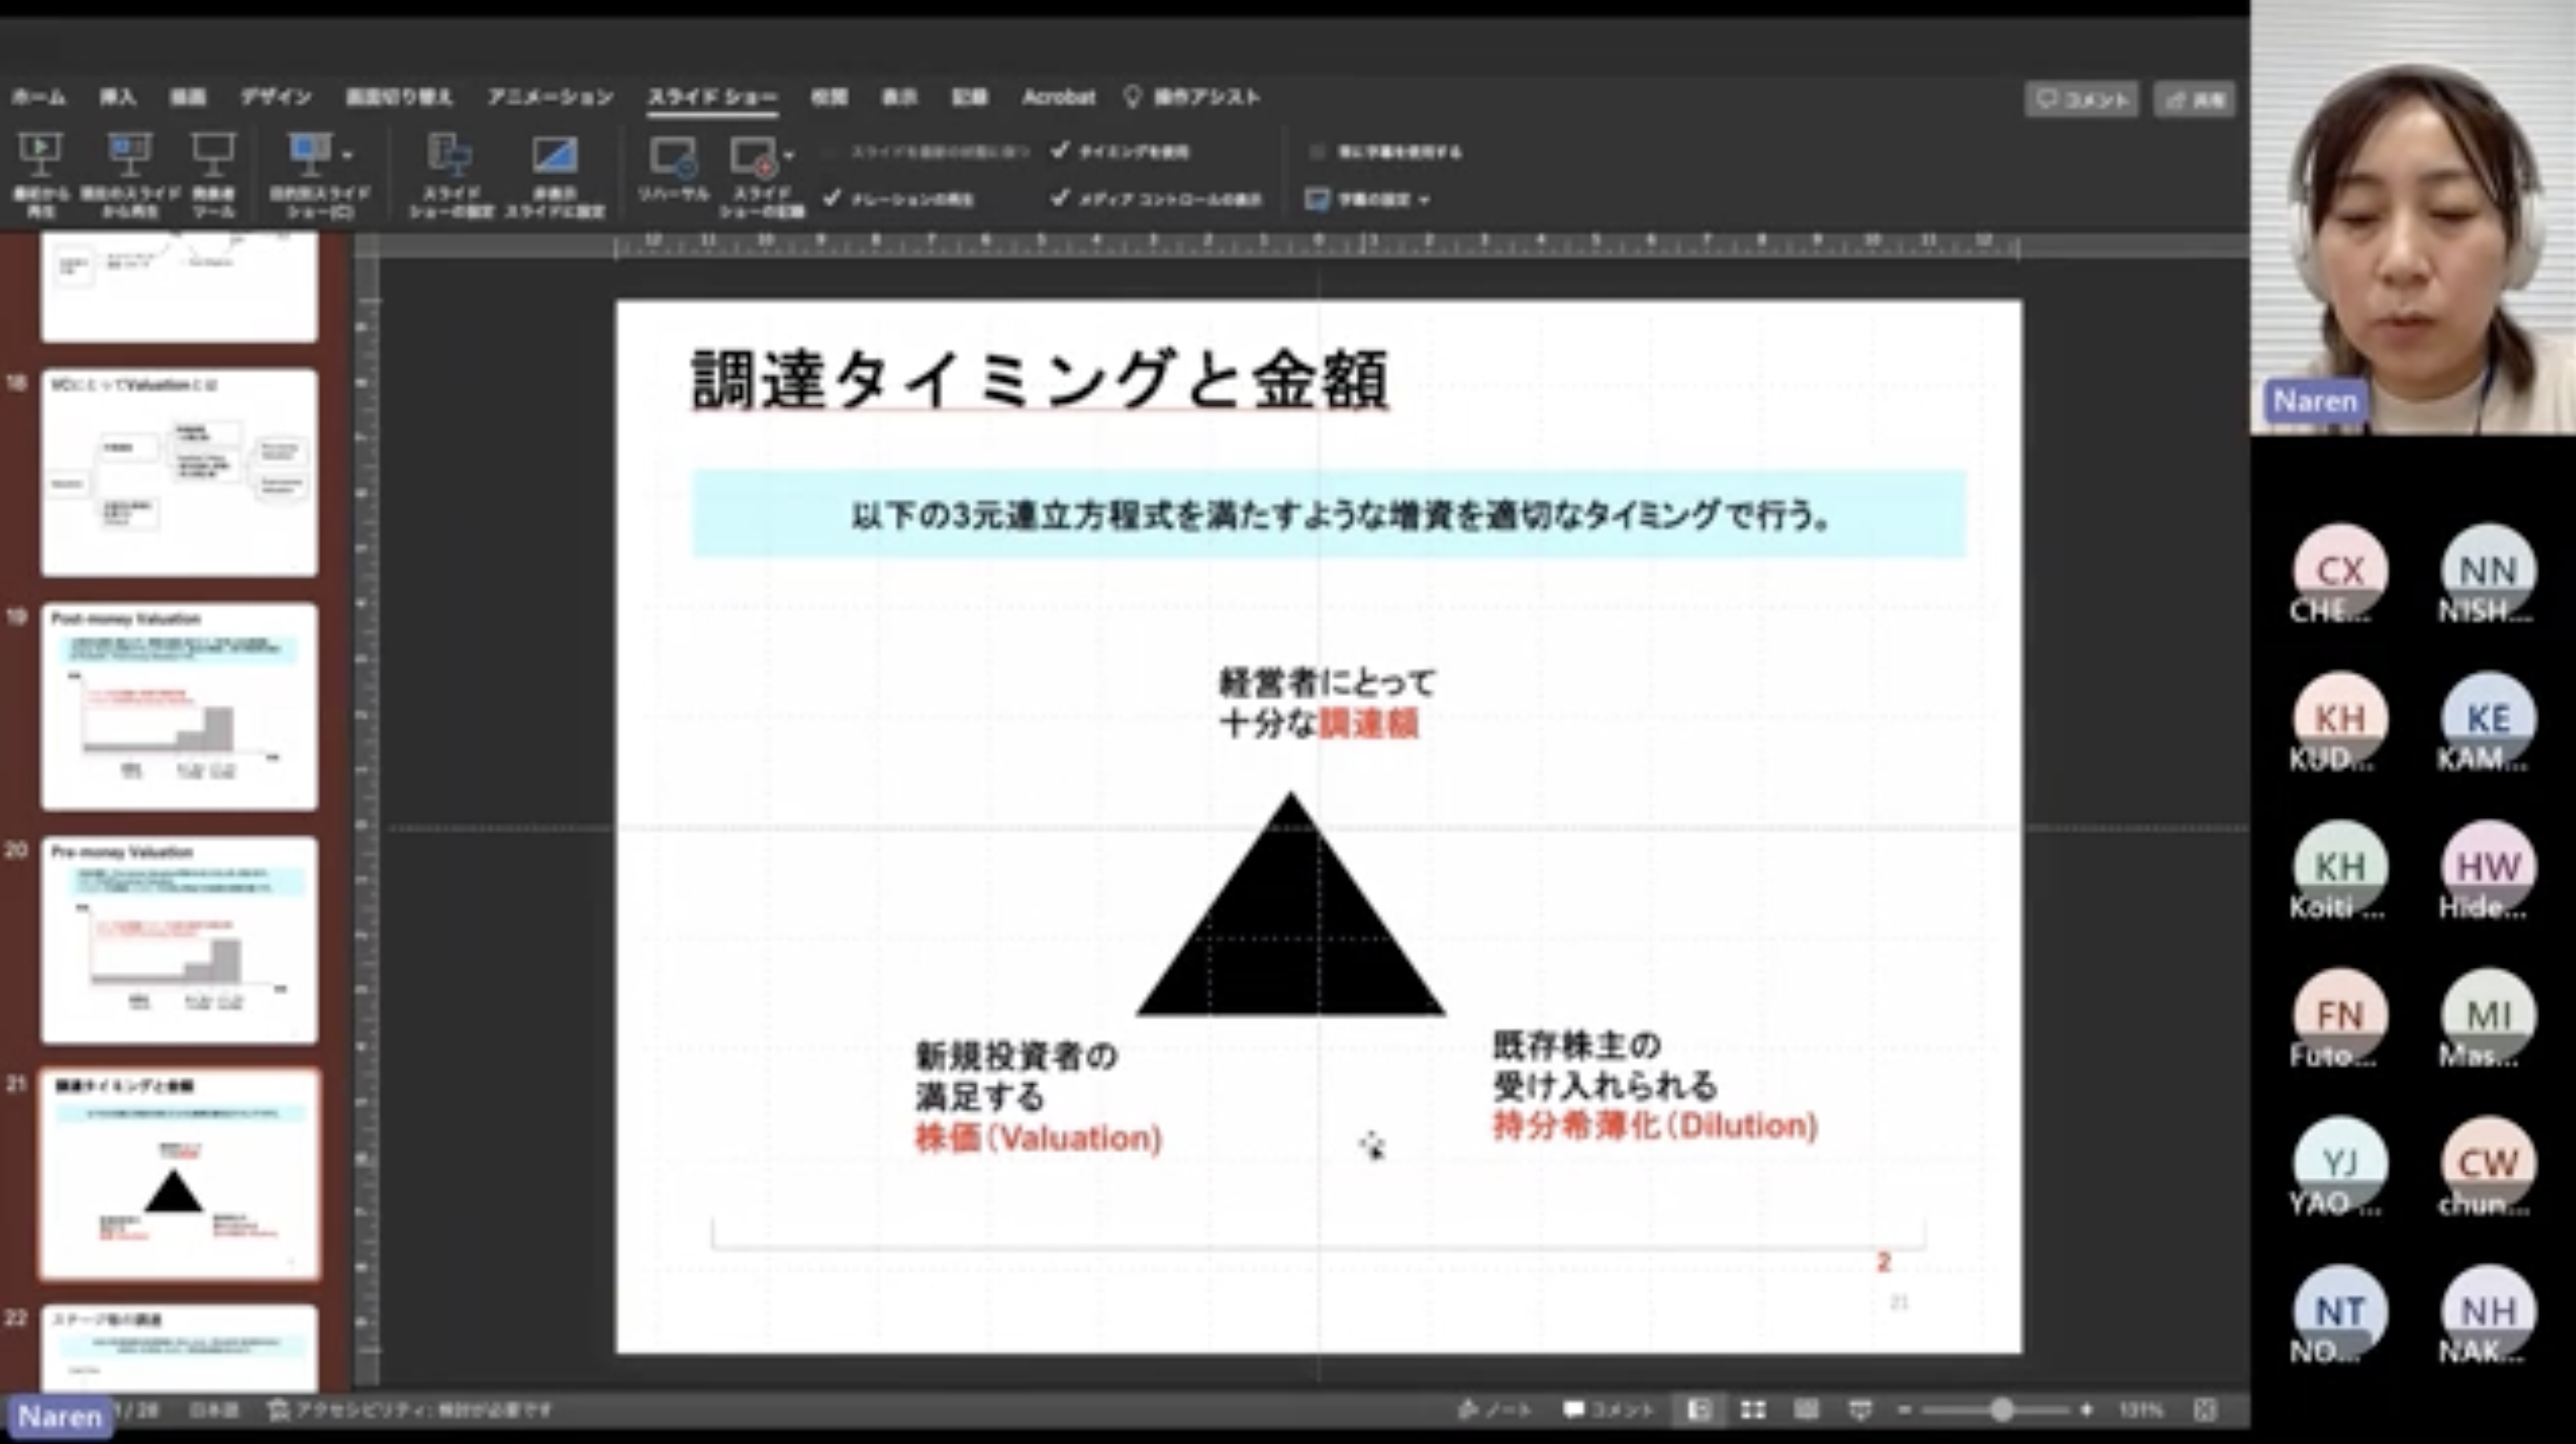Click fit slide to window icon

tap(2206, 1410)
